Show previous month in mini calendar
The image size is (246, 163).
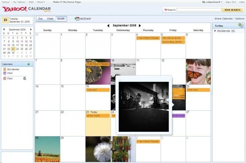[x=4, y=29]
